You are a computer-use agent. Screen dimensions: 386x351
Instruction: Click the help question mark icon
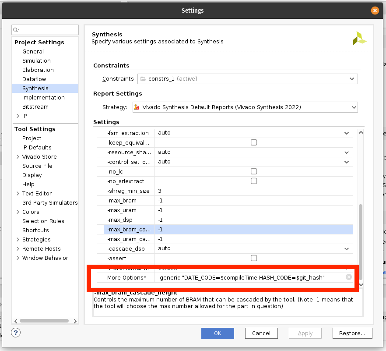(x=16, y=333)
